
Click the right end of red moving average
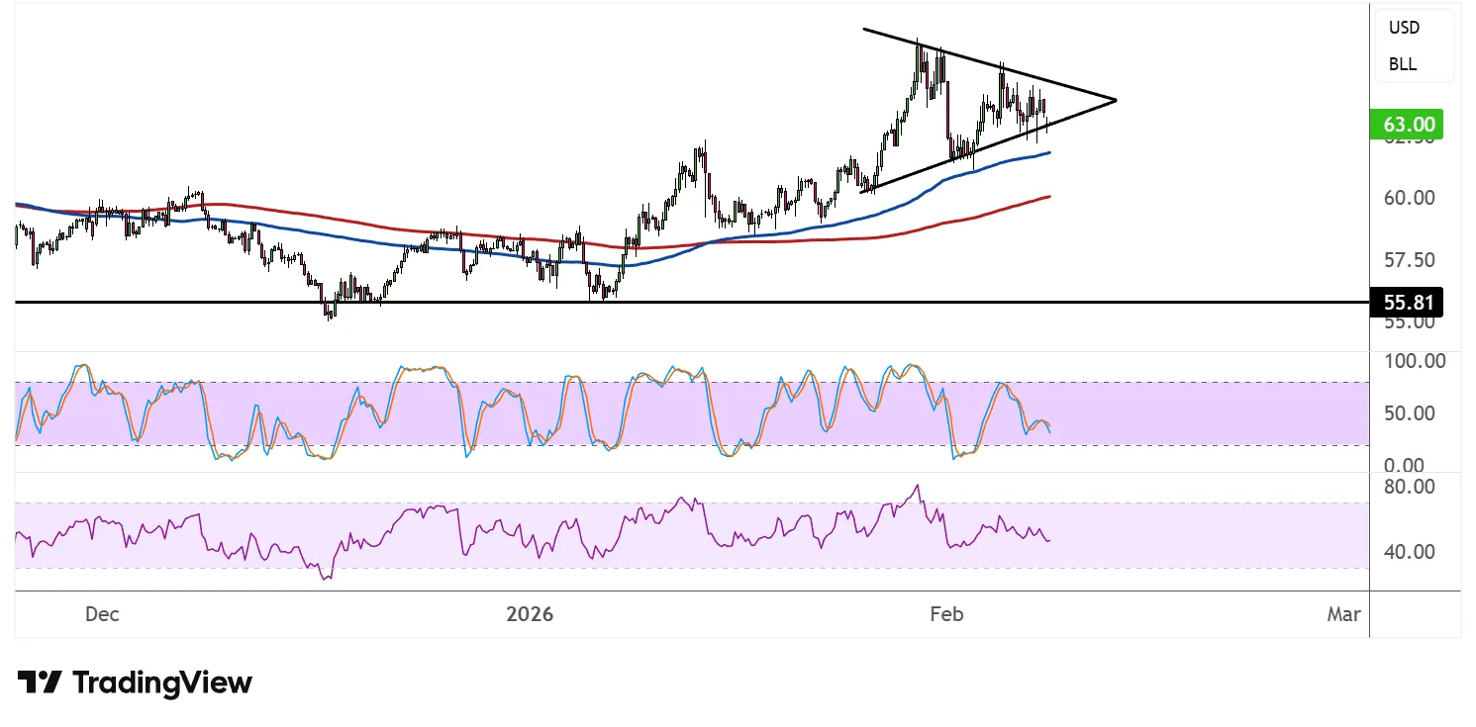click(1048, 197)
